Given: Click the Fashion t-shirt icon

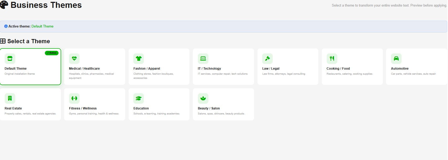Looking at the screenshot, I should (x=139, y=58).
